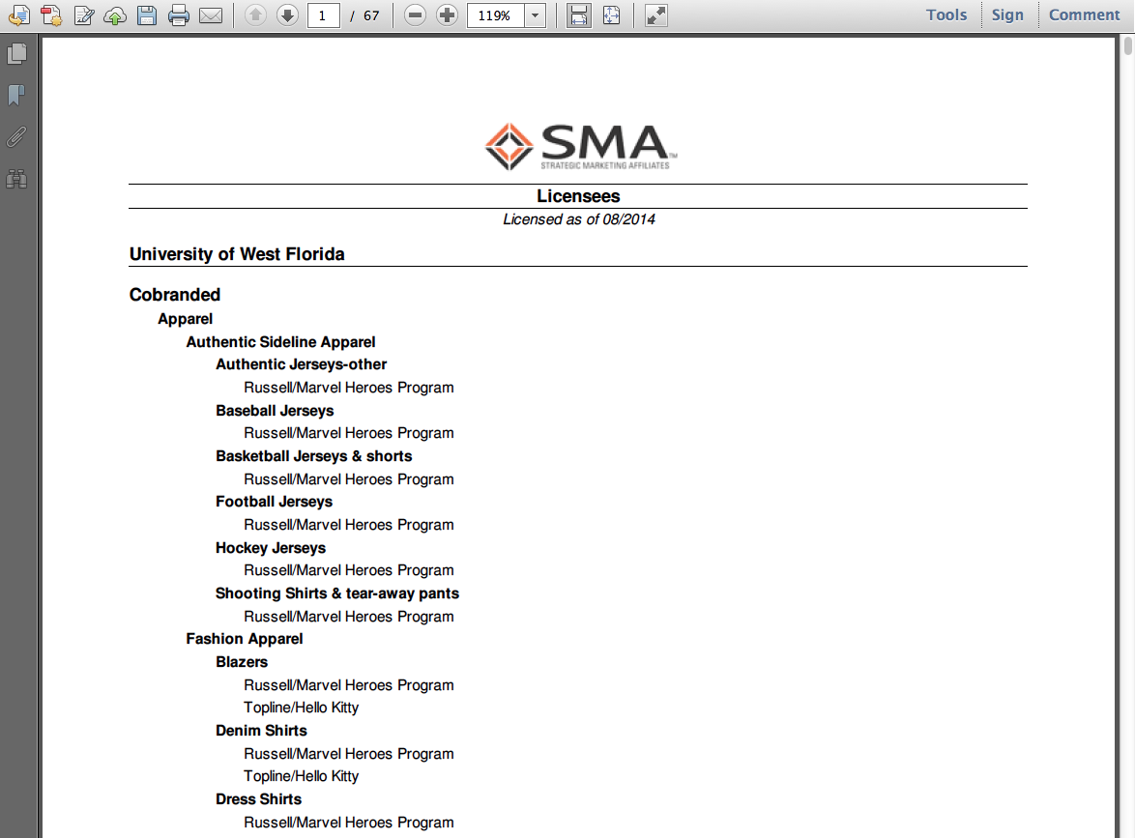Click 'Russell/Marvel Heroes Program' under Basketball Jerseys & shorts
The height and width of the screenshot is (838, 1135).
click(x=349, y=479)
